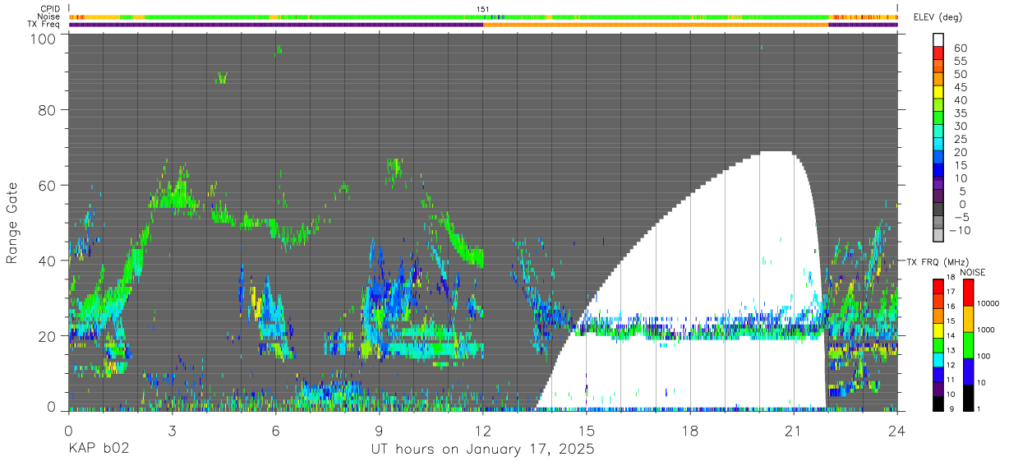Click range gate tick label 20
This screenshot has height=466, width=1009.
(48, 335)
